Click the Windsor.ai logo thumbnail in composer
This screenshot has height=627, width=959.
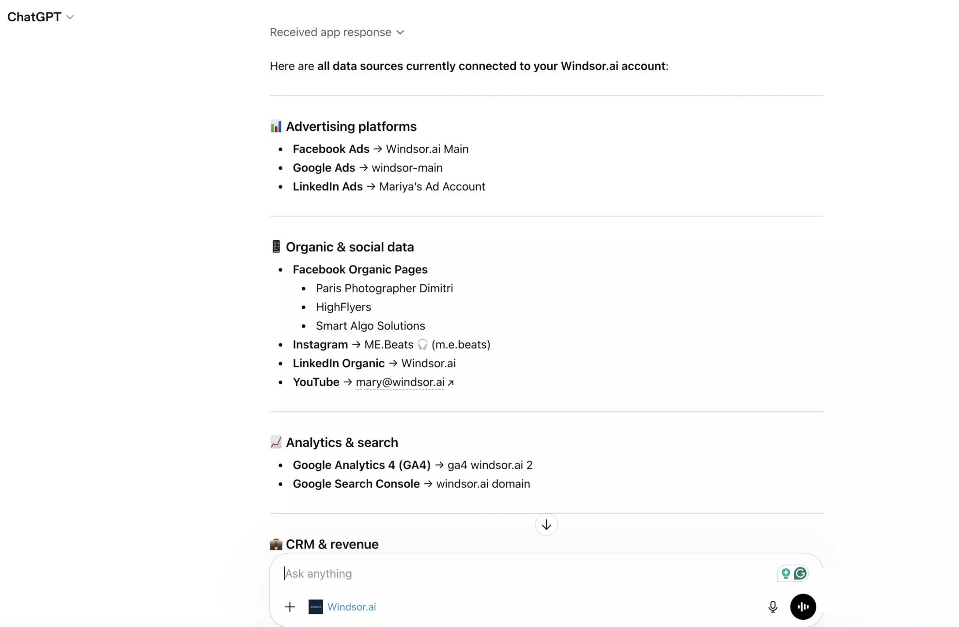(316, 607)
